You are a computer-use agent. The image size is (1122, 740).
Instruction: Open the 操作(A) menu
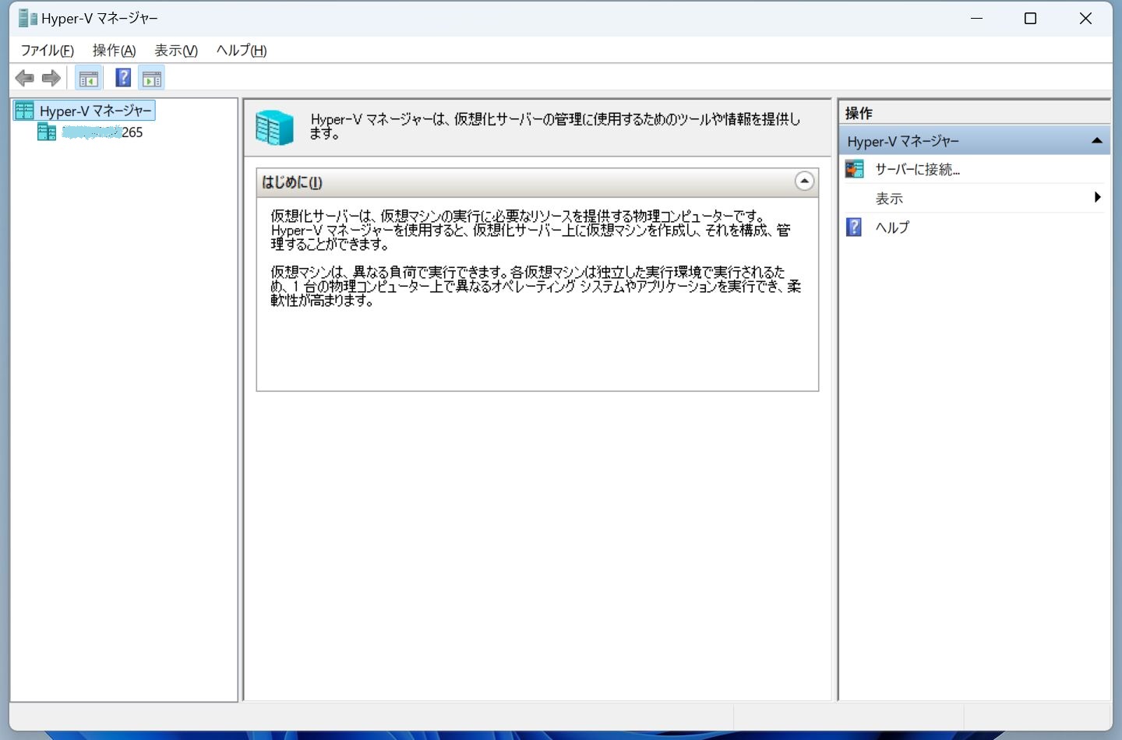(113, 50)
